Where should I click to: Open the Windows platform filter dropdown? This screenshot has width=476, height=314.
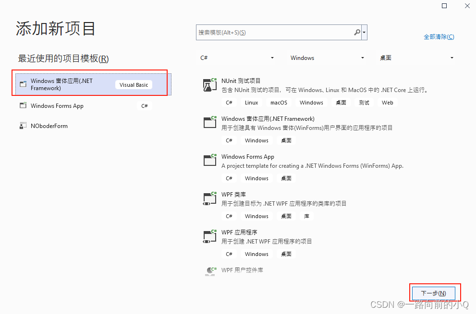click(x=327, y=58)
